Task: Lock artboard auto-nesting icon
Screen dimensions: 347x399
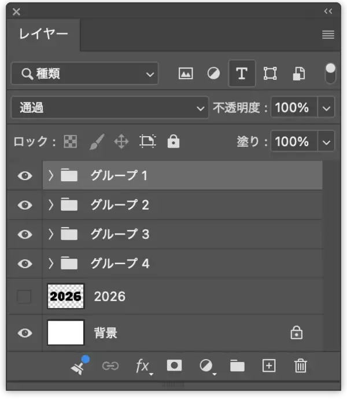Action: [147, 141]
